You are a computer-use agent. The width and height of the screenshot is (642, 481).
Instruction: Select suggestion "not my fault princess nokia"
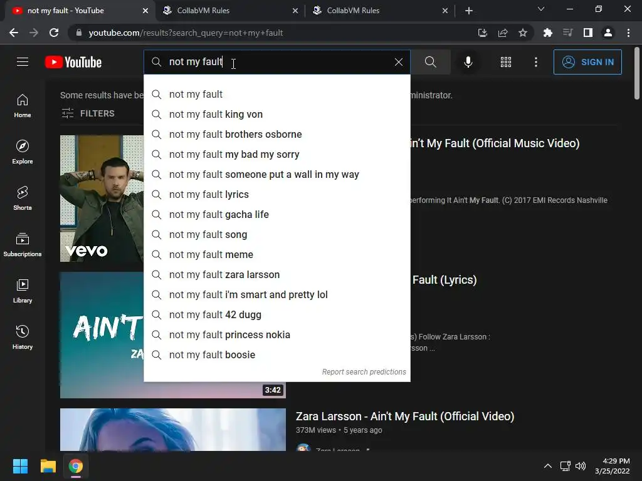pyautogui.click(x=276, y=335)
